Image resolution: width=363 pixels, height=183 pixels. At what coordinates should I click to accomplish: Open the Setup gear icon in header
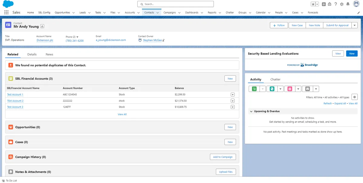(342, 4)
